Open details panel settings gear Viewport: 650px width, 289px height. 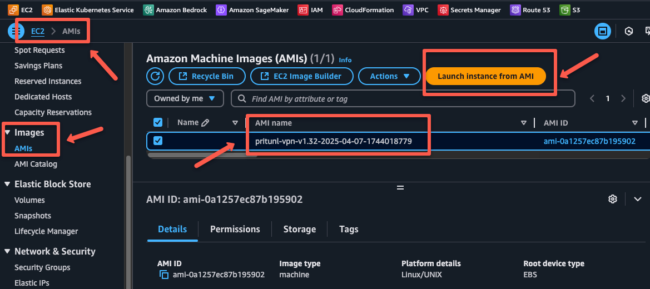pos(613,199)
